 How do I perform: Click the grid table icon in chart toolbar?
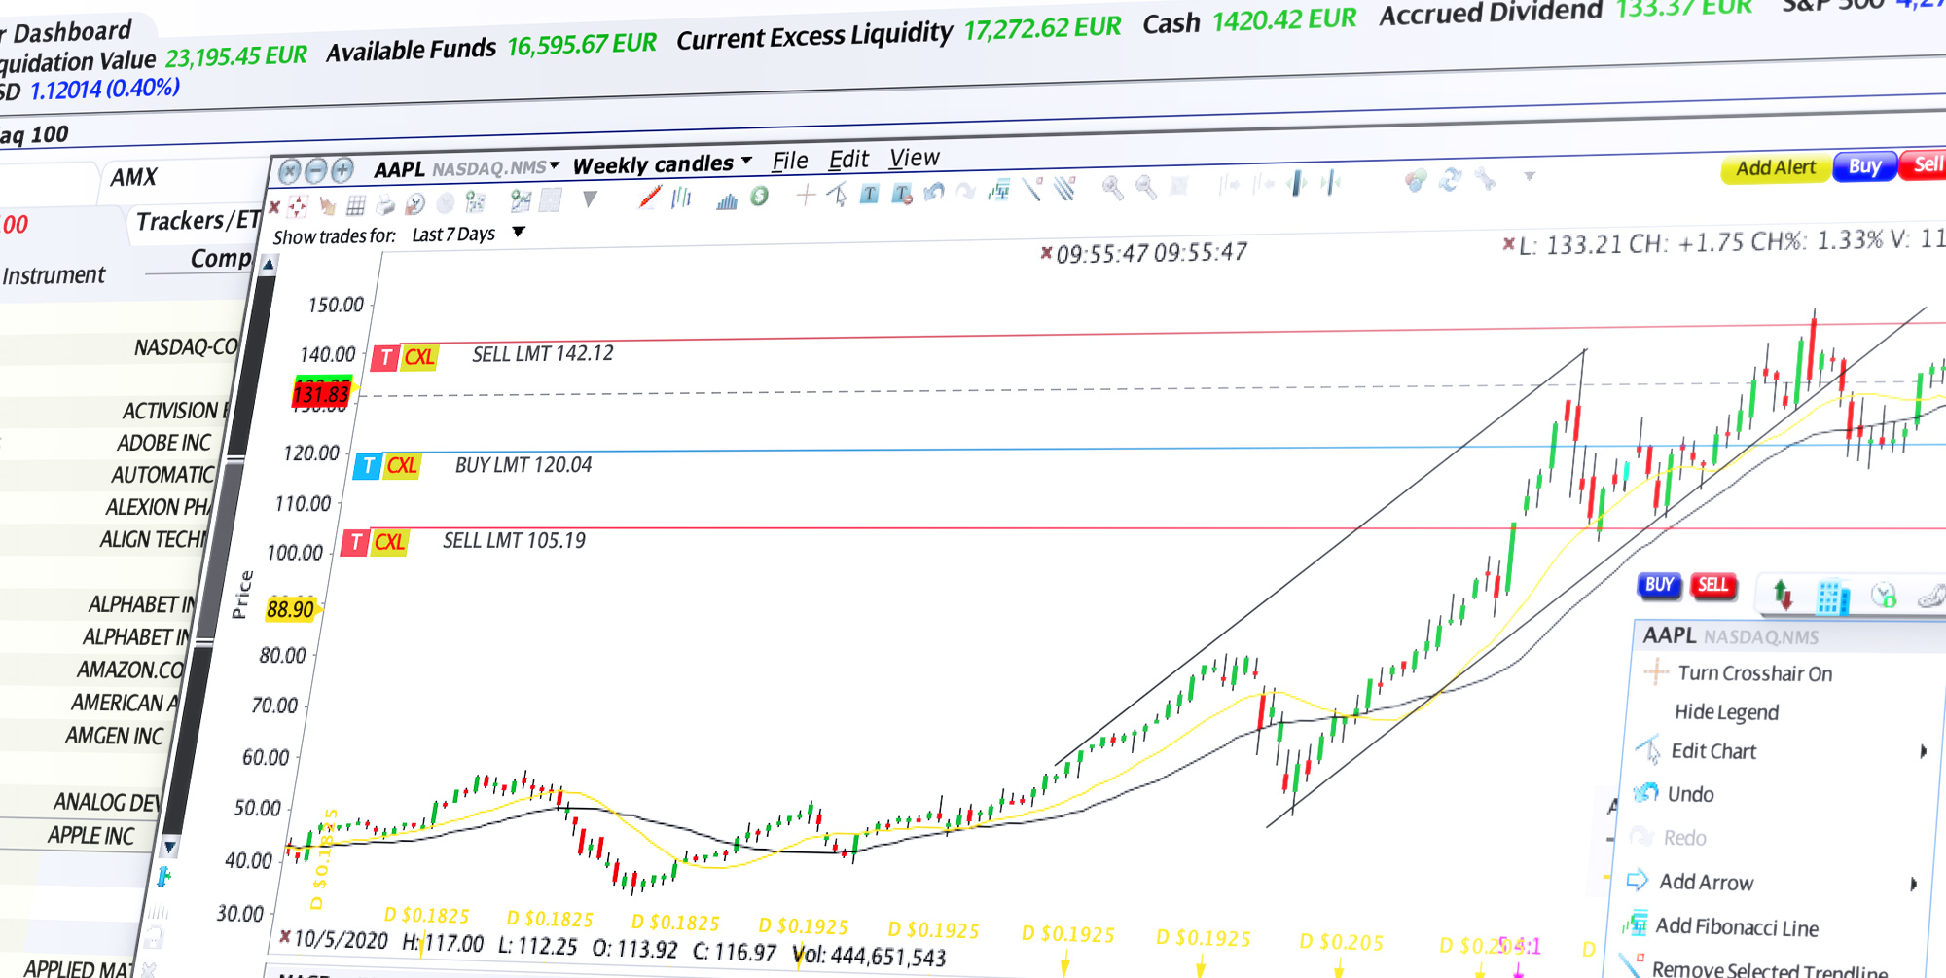[356, 205]
